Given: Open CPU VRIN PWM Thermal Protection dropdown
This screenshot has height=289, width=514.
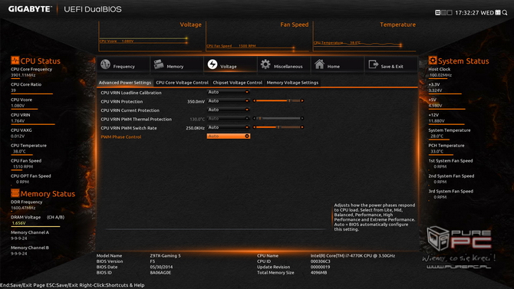Looking at the screenshot, I should click(x=229, y=119).
